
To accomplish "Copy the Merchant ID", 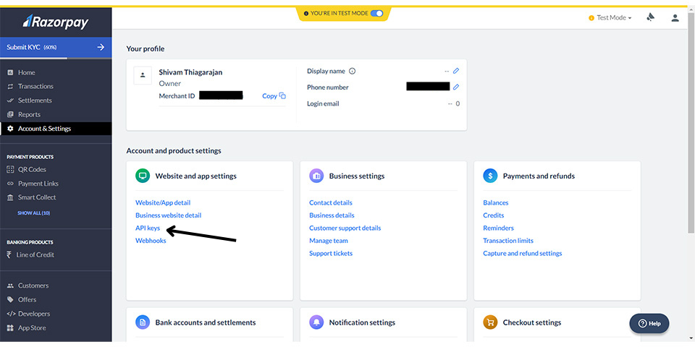I will click(274, 95).
